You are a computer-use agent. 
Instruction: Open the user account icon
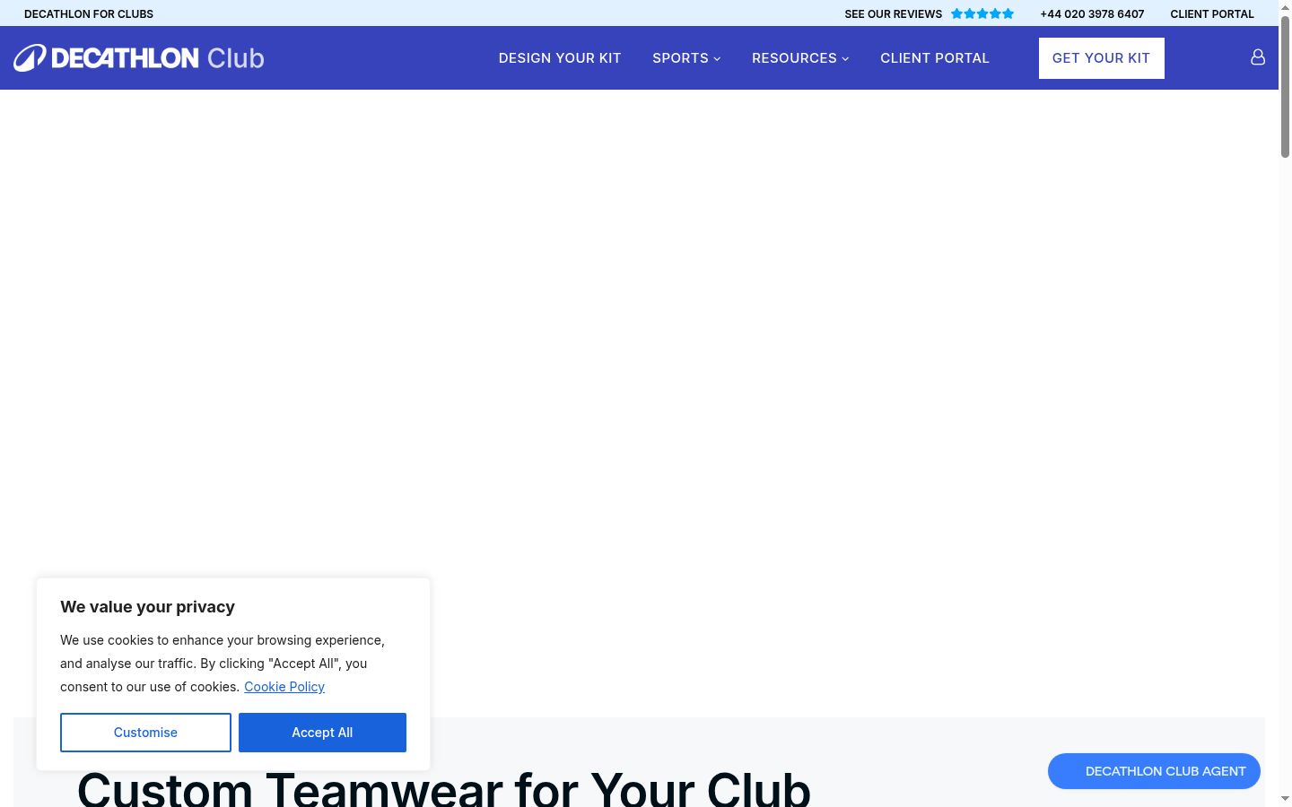click(x=1258, y=57)
